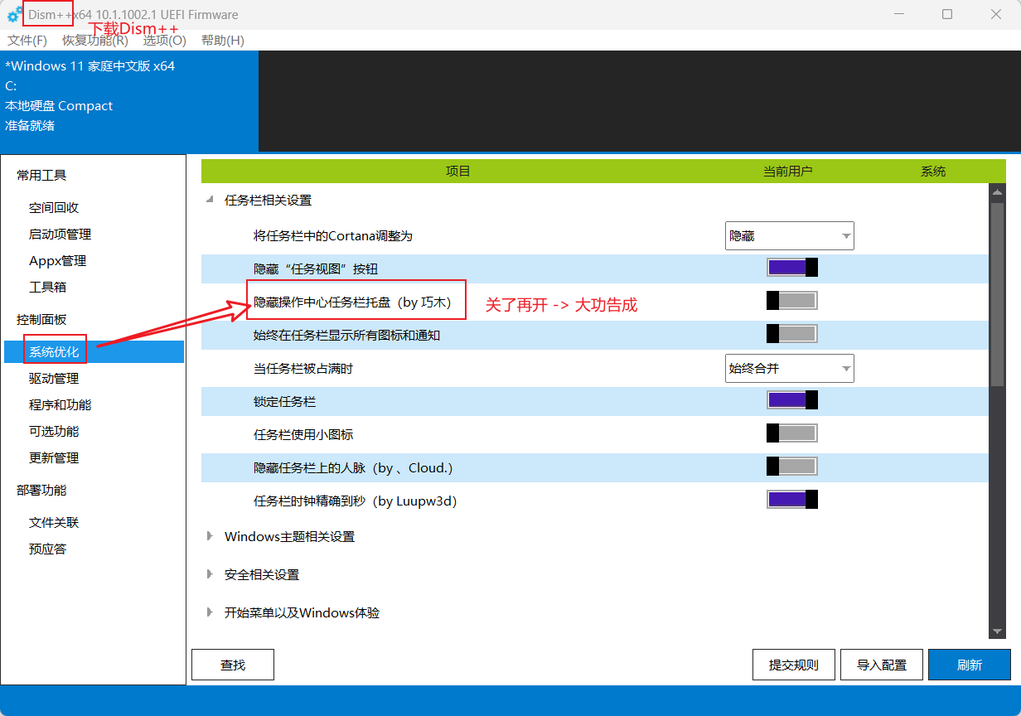The image size is (1021, 716).
Task: Open the Cortana 隐藏 dropdown
Action: (789, 236)
